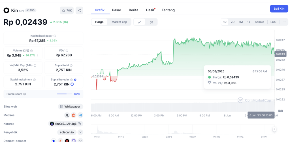Click the 0.02384 open price label
Image resolution: width=290 pixels, height=142 pixels.
point(97,76)
